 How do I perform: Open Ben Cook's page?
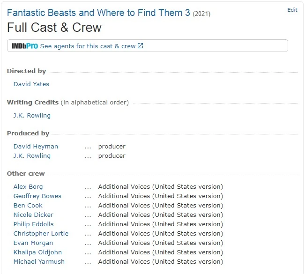tap(28, 206)
